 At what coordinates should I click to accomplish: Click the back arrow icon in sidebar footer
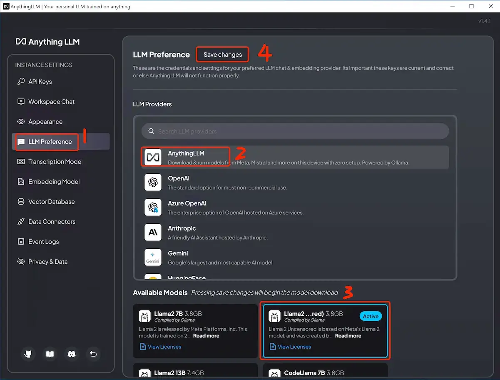(x=93, y=354)
